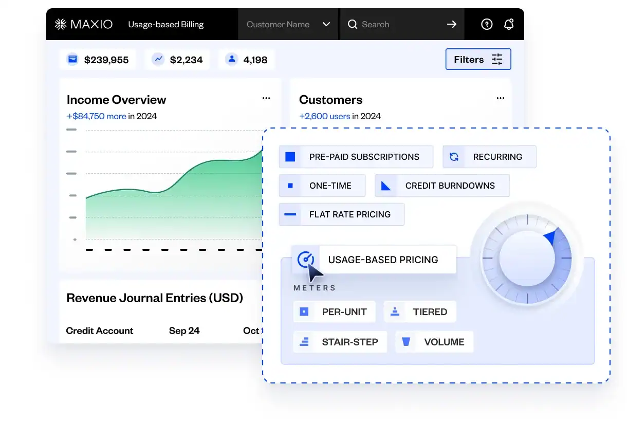The height and width of the screenshot is (440, 627).
Task: Enable the Per-Unit meter option
Action: 334,312
